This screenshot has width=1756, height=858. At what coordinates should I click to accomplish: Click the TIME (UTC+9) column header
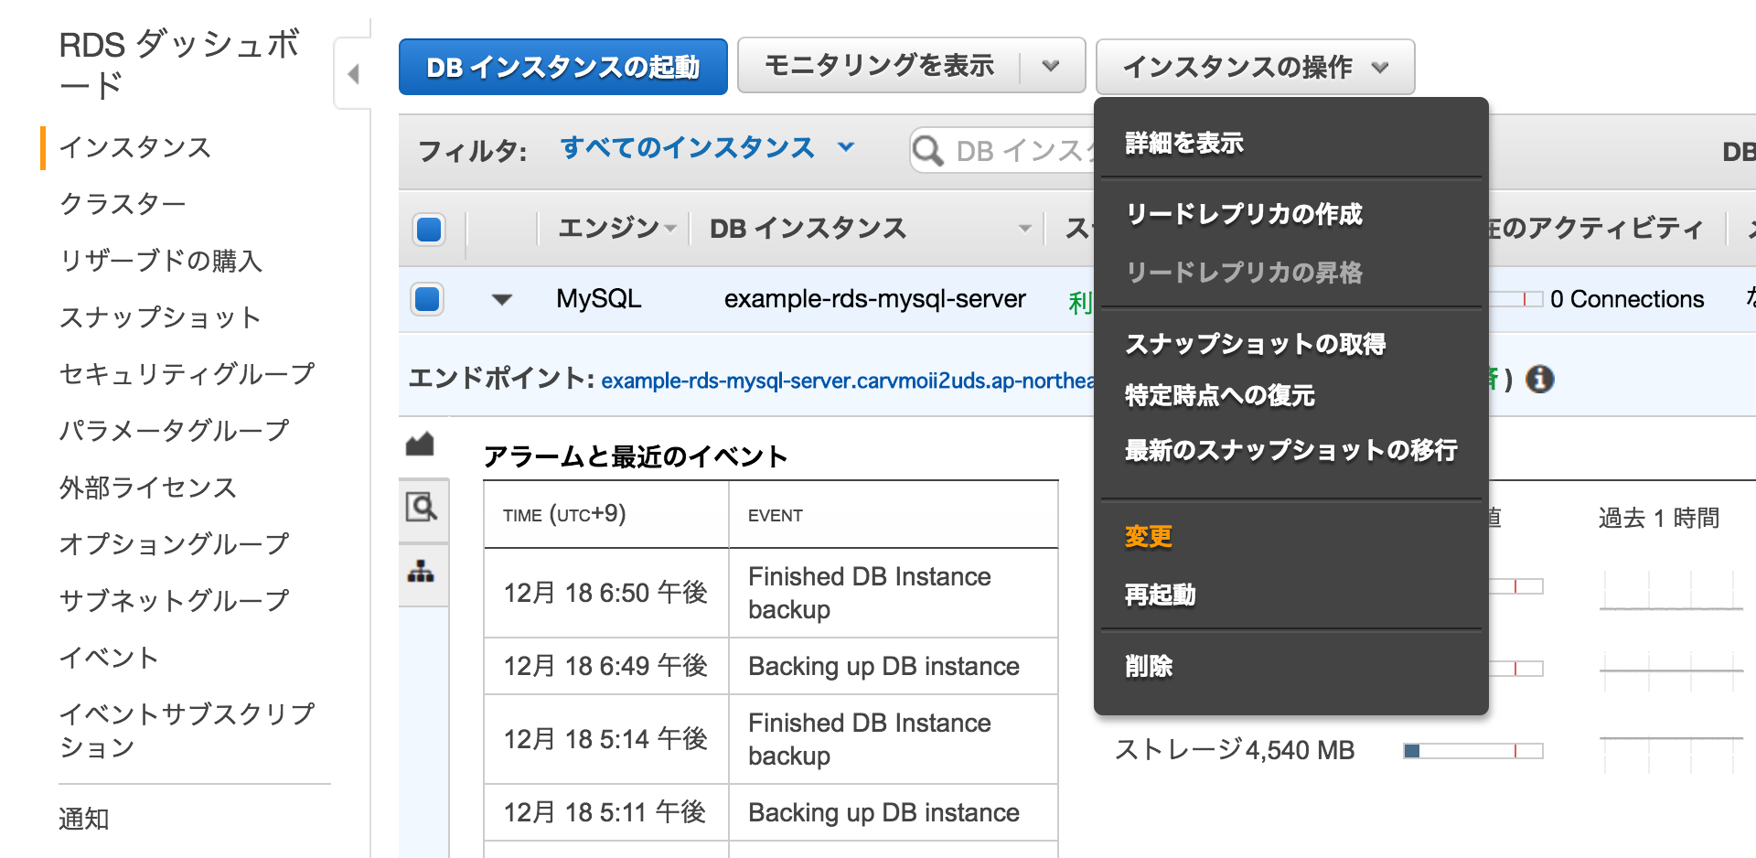(x=564, y=515)
